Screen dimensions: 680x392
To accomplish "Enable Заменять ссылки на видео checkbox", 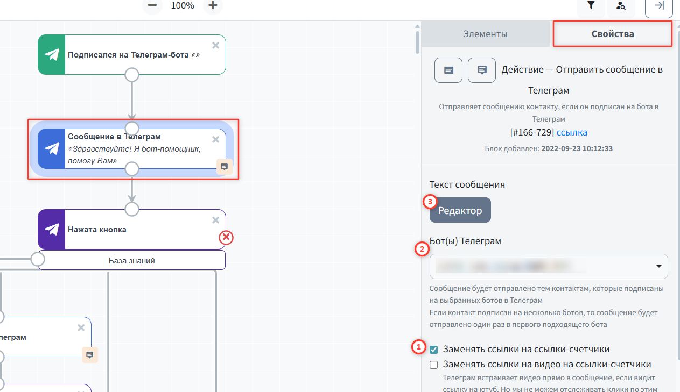I will coord(434,365).
